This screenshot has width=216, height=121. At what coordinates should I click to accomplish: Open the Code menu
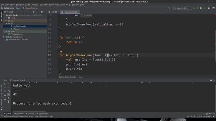pos(28,5)
